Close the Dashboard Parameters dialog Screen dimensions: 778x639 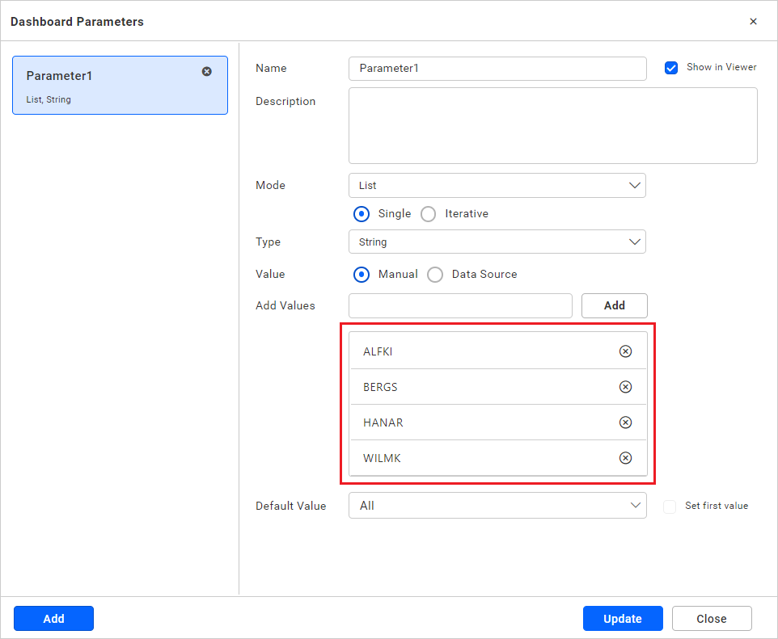pos(753,22)
